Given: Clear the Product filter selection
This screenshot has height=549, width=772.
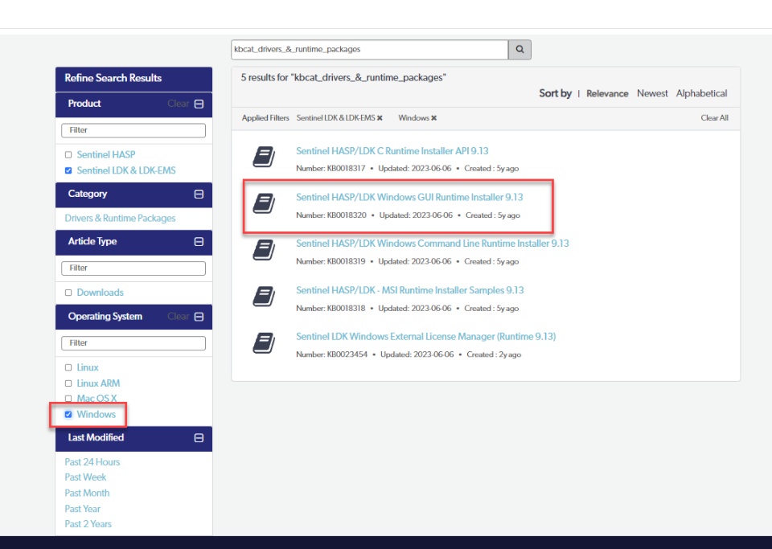Looking at the screenshot, I should (x=179, y=104).
